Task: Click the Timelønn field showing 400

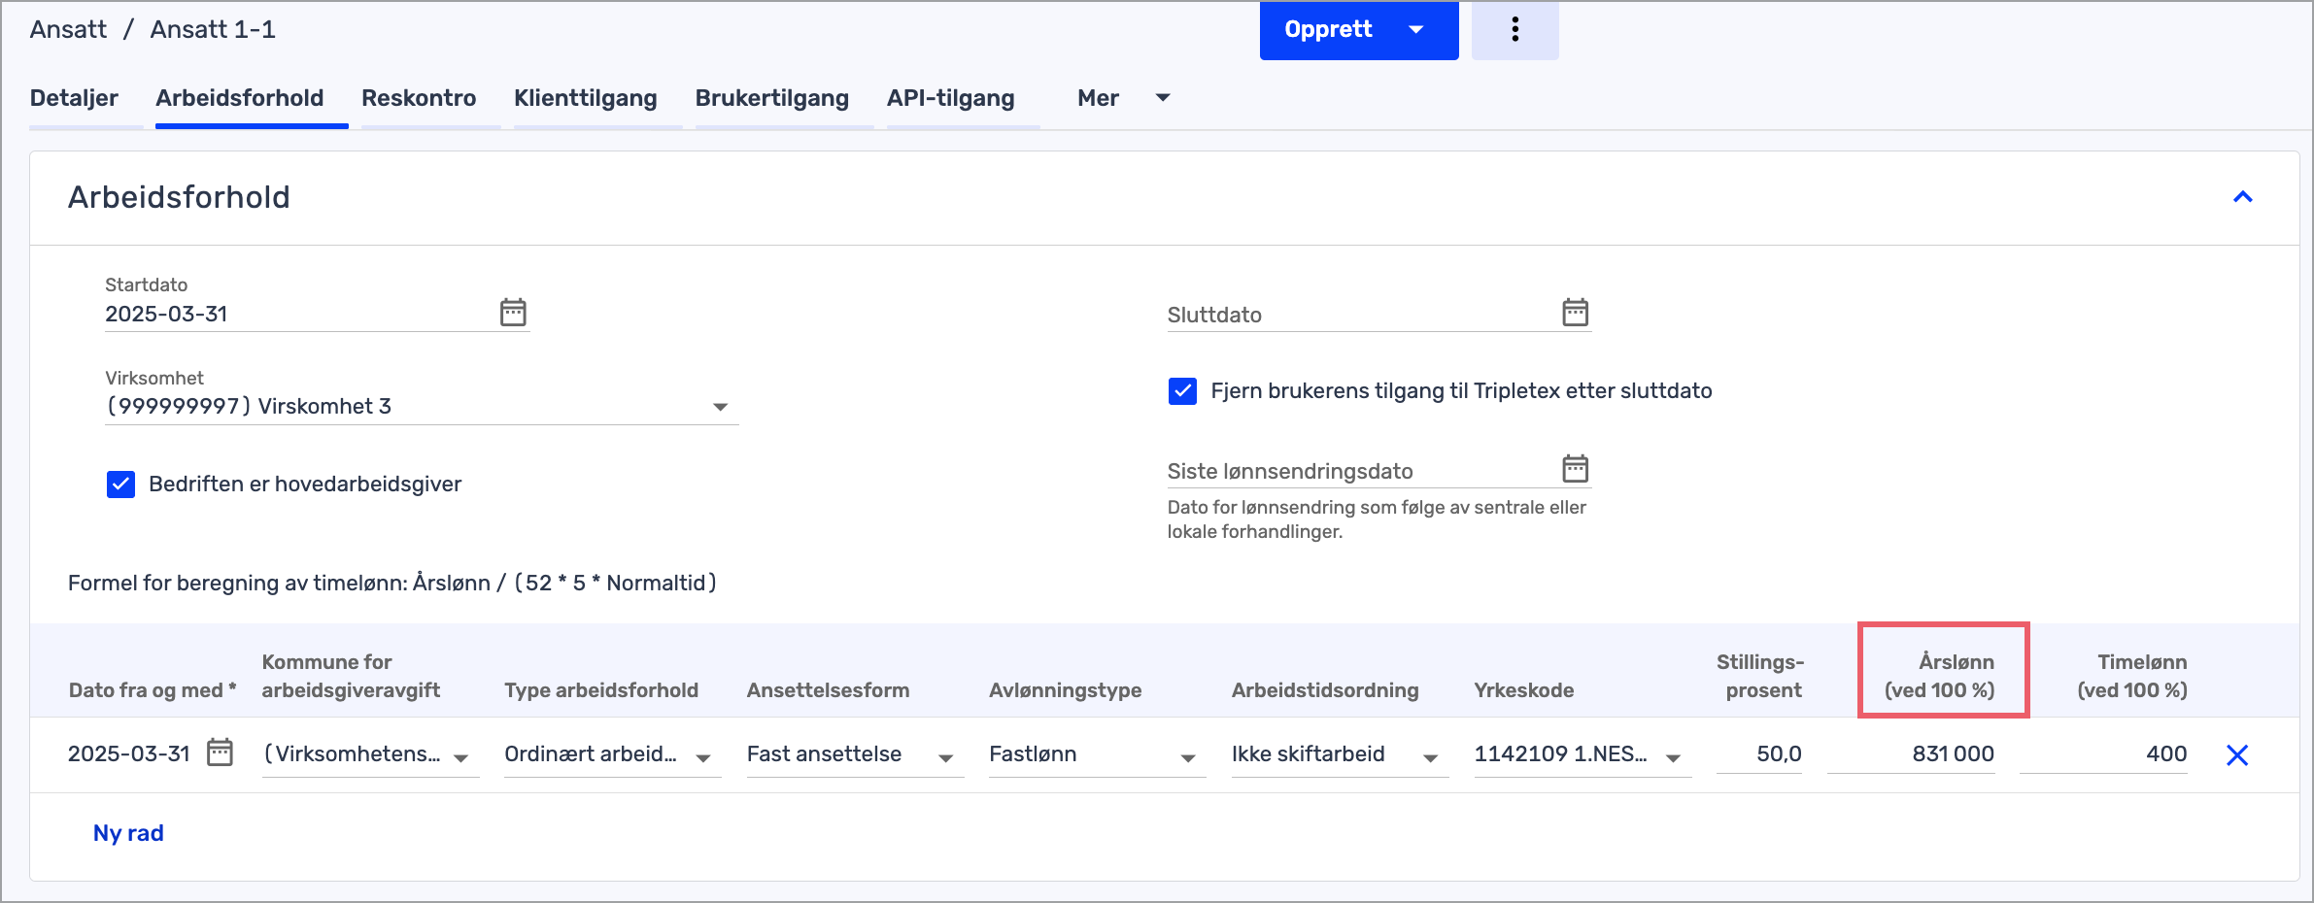Action: pyautogui.click(x=2103, y=754)
